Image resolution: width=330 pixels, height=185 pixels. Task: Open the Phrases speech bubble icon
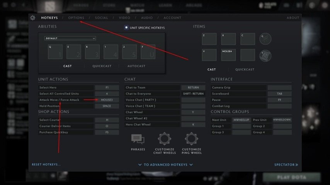coord(138,139)
